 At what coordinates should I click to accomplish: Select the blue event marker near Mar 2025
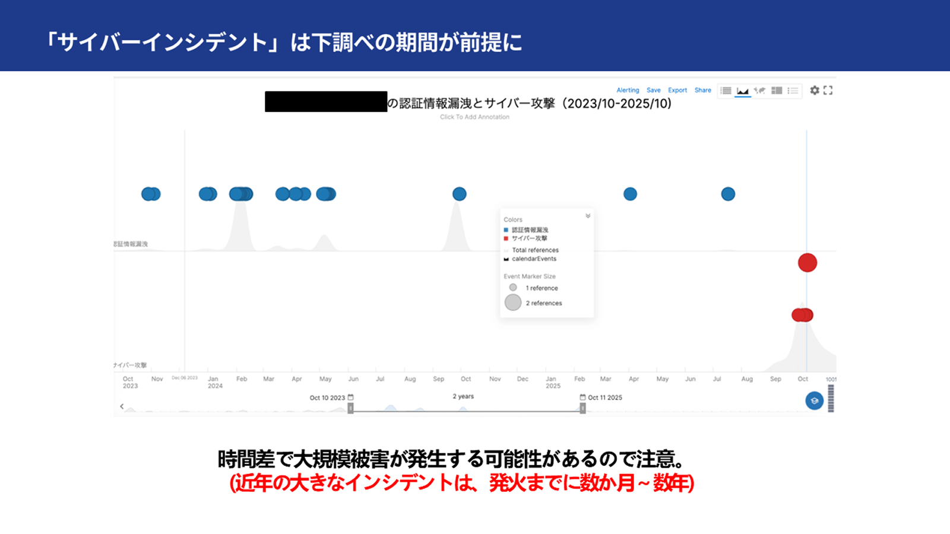pyautogui.click(x=630, y=194)
